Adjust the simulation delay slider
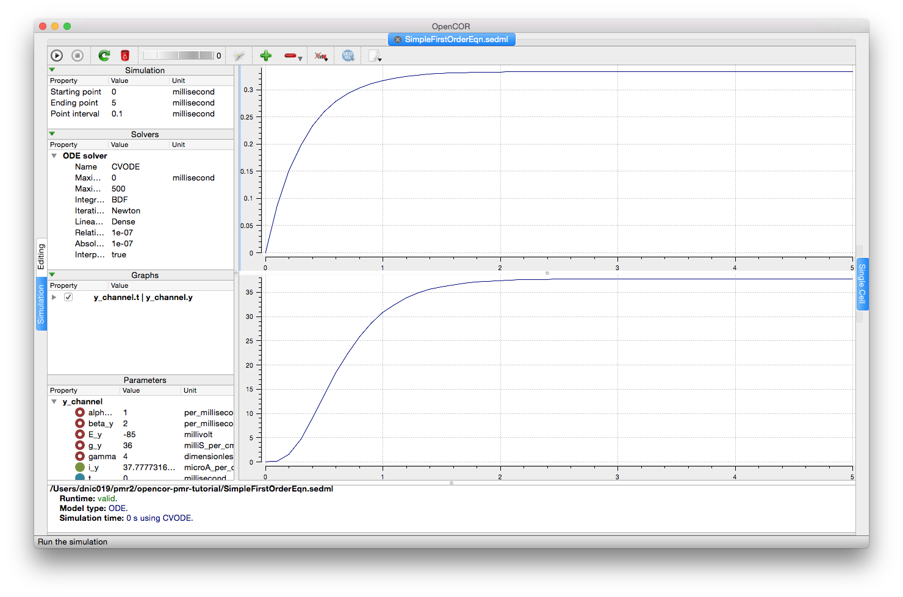The height and width of the screenshot is (597, 903). tap(178, 55)
